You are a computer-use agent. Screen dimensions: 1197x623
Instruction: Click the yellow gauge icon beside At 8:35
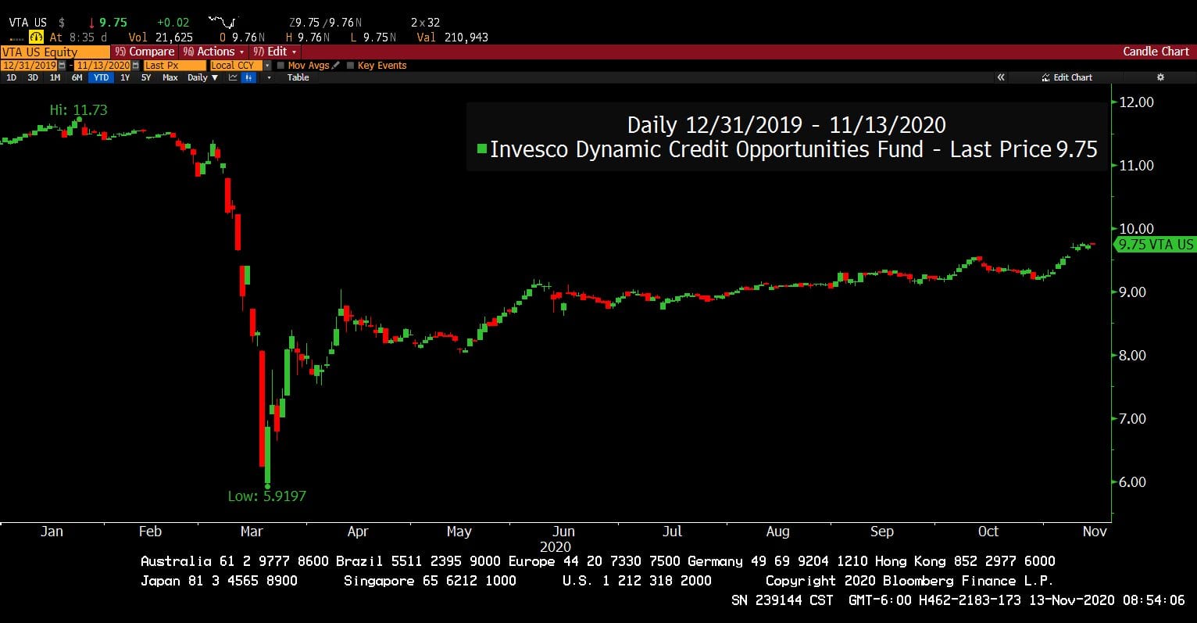[36, 37]
